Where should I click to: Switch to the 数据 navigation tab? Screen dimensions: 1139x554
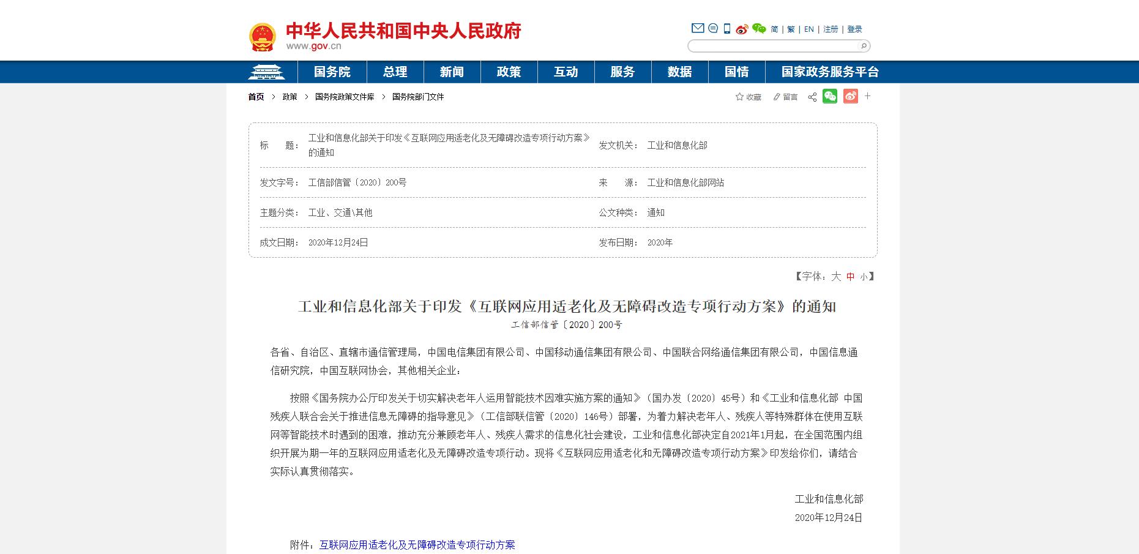pos(679,72)
